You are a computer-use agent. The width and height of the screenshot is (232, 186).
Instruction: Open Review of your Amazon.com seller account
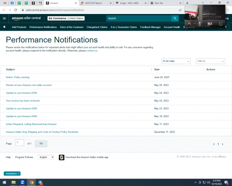[x=29, y=85]
